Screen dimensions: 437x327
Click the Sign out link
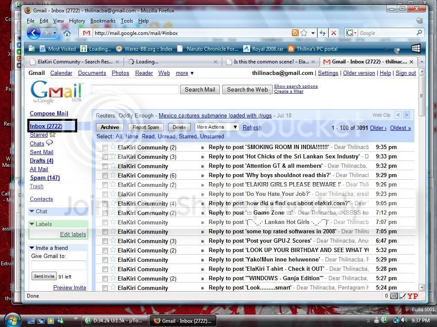406,73
